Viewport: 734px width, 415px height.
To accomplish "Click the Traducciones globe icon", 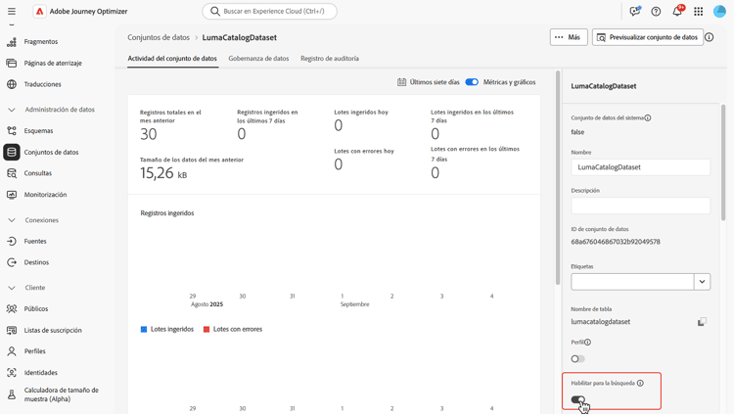I will pyautogui.click(x=12, y=84).
